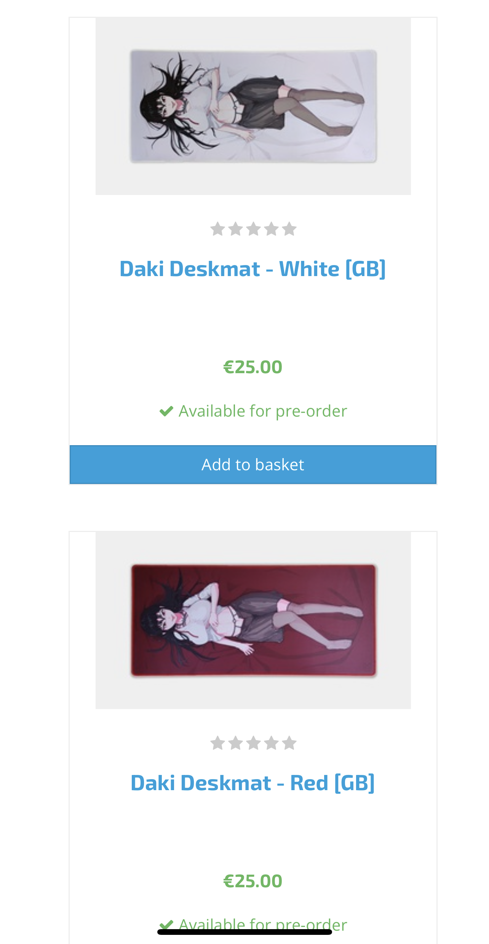Rate Red deskmat five stars
489x944 pixels.
click(289, 743)
